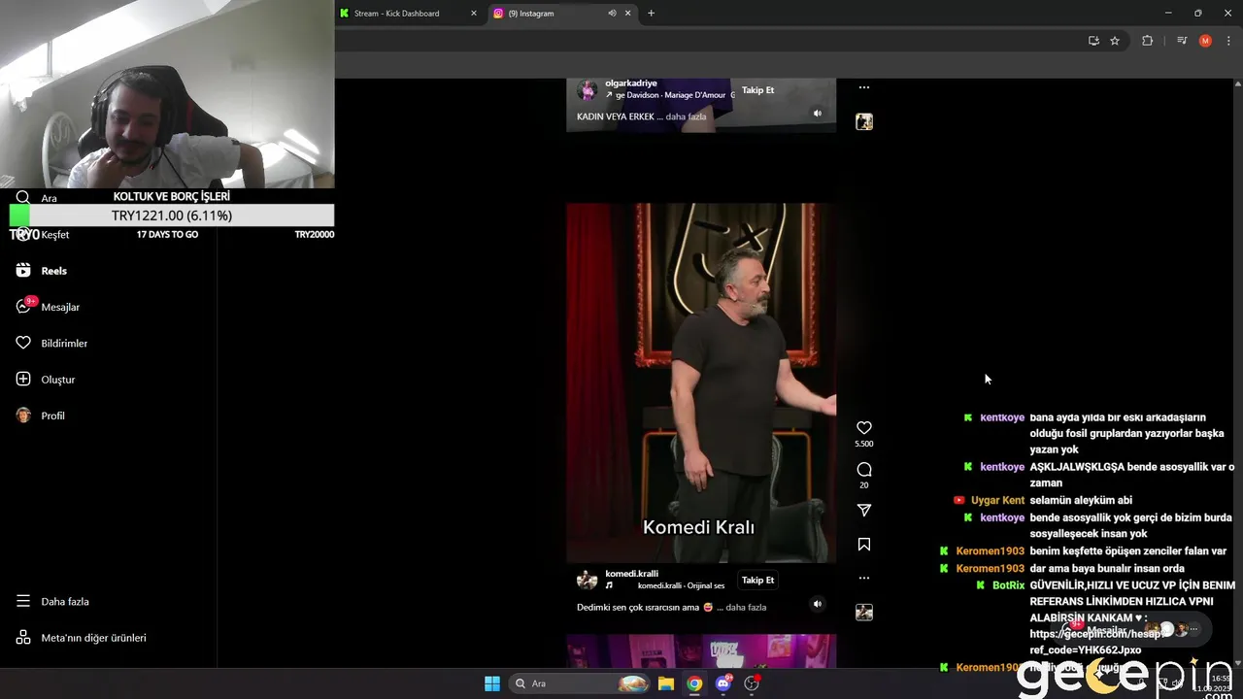
Task: Open three-dot options of the olgarkadriye reel
Action: click(x=864, y=87)
